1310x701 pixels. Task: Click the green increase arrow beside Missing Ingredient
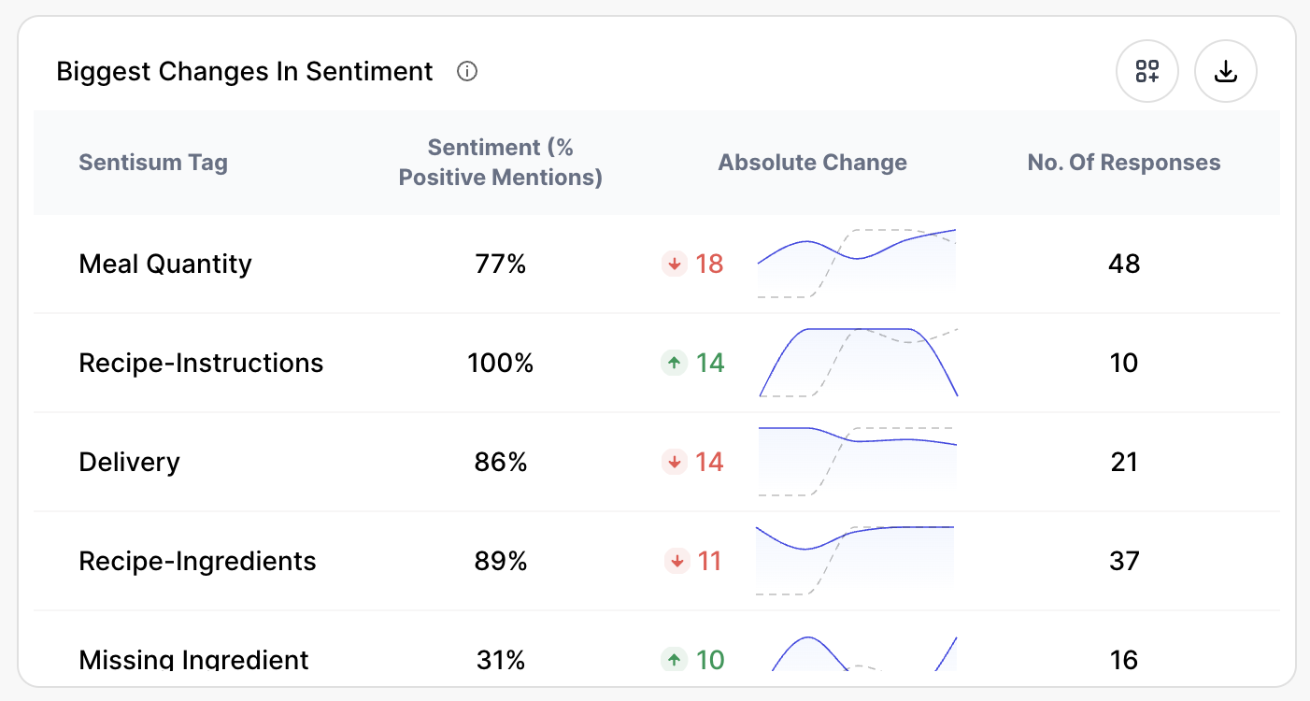click(674, 660)
